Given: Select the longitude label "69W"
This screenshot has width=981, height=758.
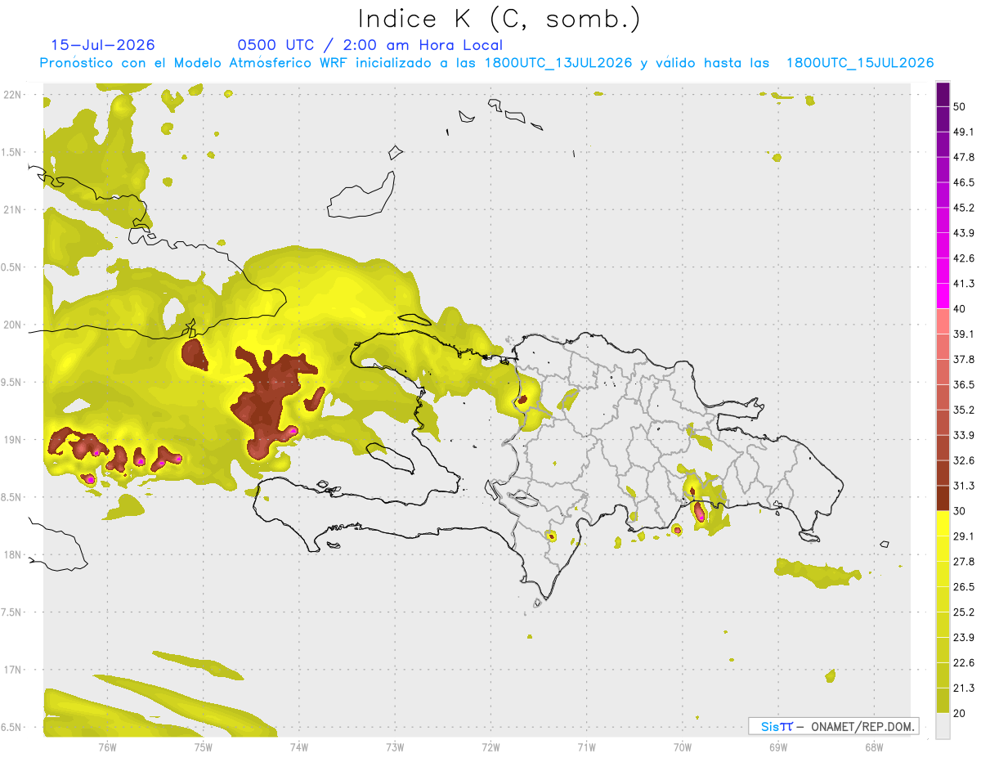Looking at the screenshot, I should (778, 747).
